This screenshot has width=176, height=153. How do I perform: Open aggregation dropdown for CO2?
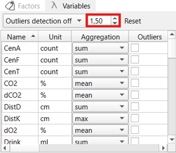(x=100, y=83)
